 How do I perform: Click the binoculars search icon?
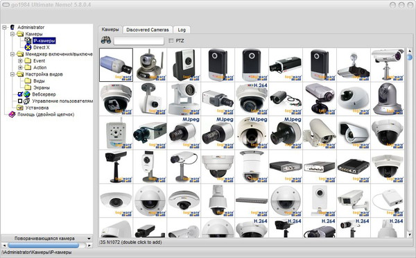click(105, 40)
